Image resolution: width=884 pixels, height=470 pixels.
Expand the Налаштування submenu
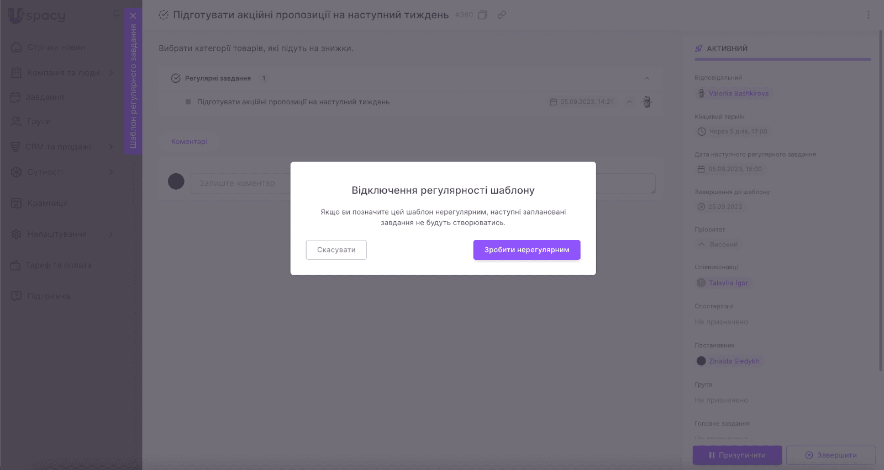pyautogui.click(x=111, y=234)
